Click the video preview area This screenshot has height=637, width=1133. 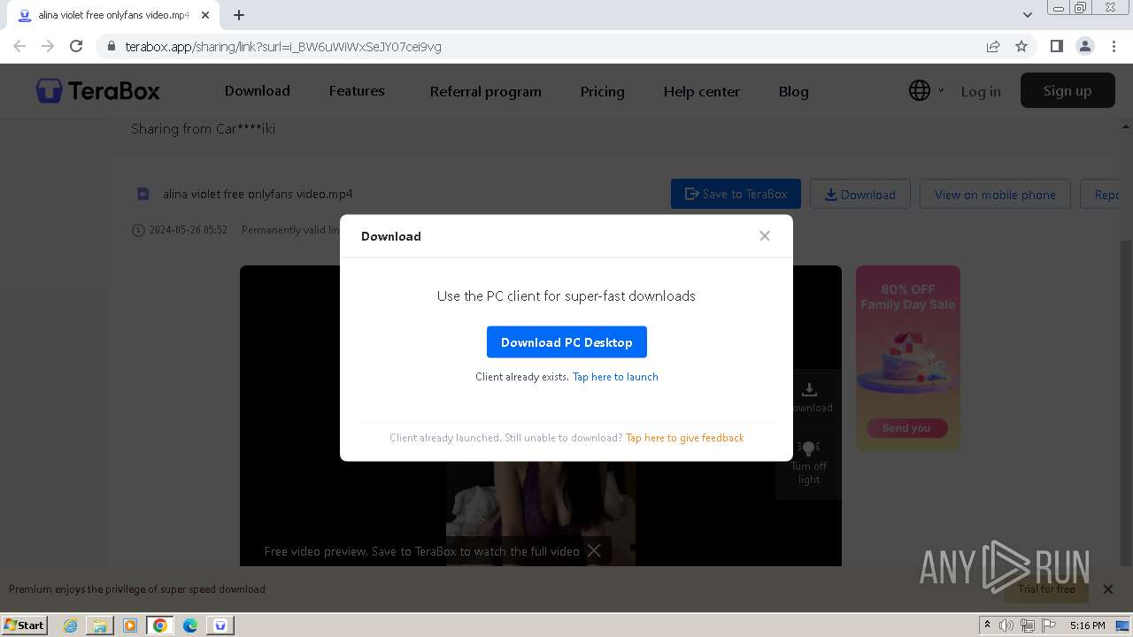click(x=540, y=416)
